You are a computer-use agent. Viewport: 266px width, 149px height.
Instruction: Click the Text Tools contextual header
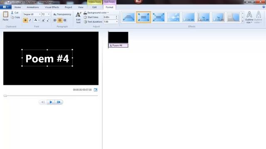pyautogui.click(x=109, y=2)
